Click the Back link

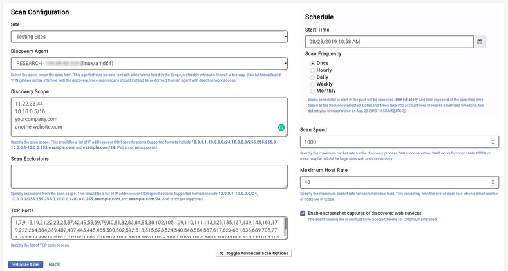[54, 265]
